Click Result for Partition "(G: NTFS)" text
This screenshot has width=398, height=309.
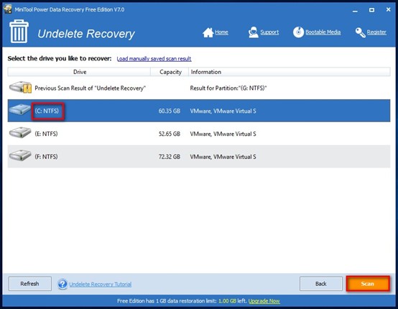click(x=228, y=88)
